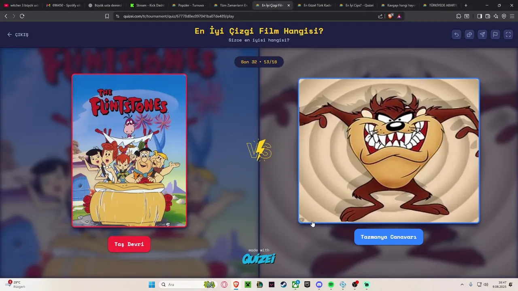
Task: Show hidden system tray icons
Action: 462,285
